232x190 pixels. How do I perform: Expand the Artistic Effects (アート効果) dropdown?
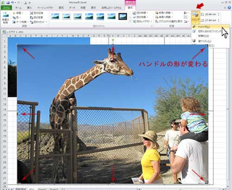click(x=20, y=22)
